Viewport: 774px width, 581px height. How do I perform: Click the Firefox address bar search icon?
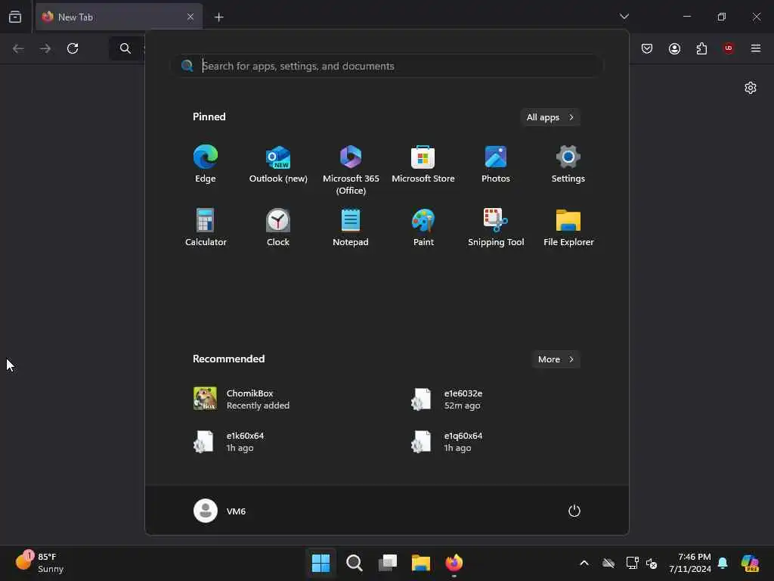coord(125,48)
